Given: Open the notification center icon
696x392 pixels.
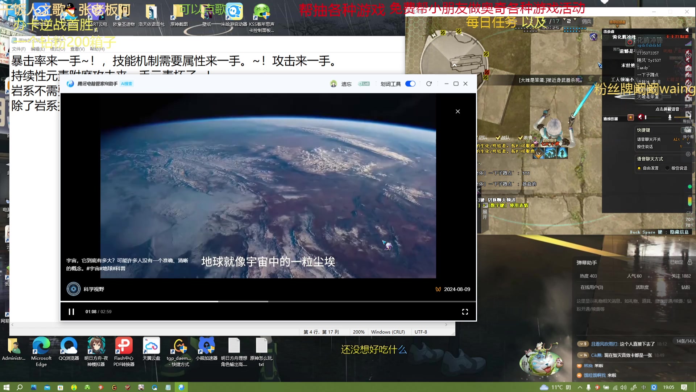Looking at the screenshot, I should click(684, 387).
